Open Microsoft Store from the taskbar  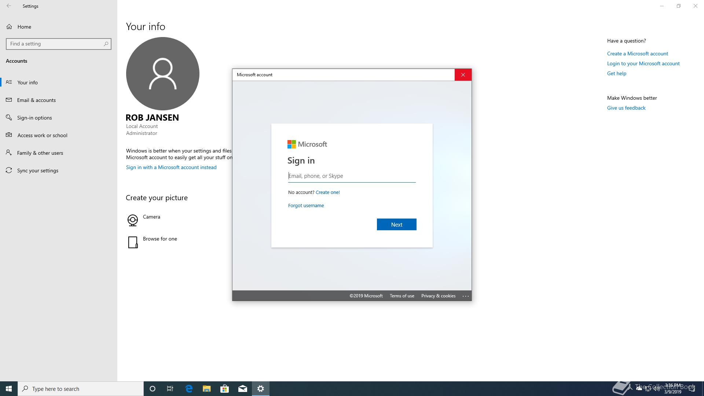click(x=224, y=389)
